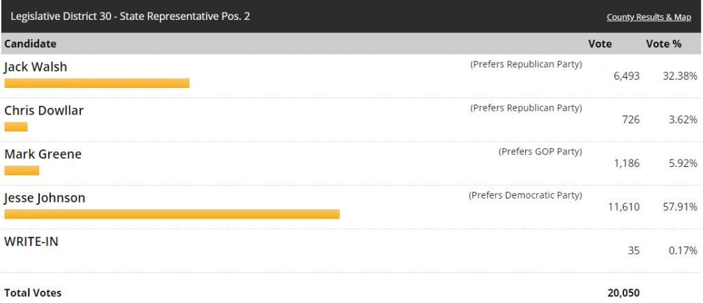Screen dimensions: 703x303
Task: Click Jack Walsh's 6,493 vote count
Action: point(626,76)
